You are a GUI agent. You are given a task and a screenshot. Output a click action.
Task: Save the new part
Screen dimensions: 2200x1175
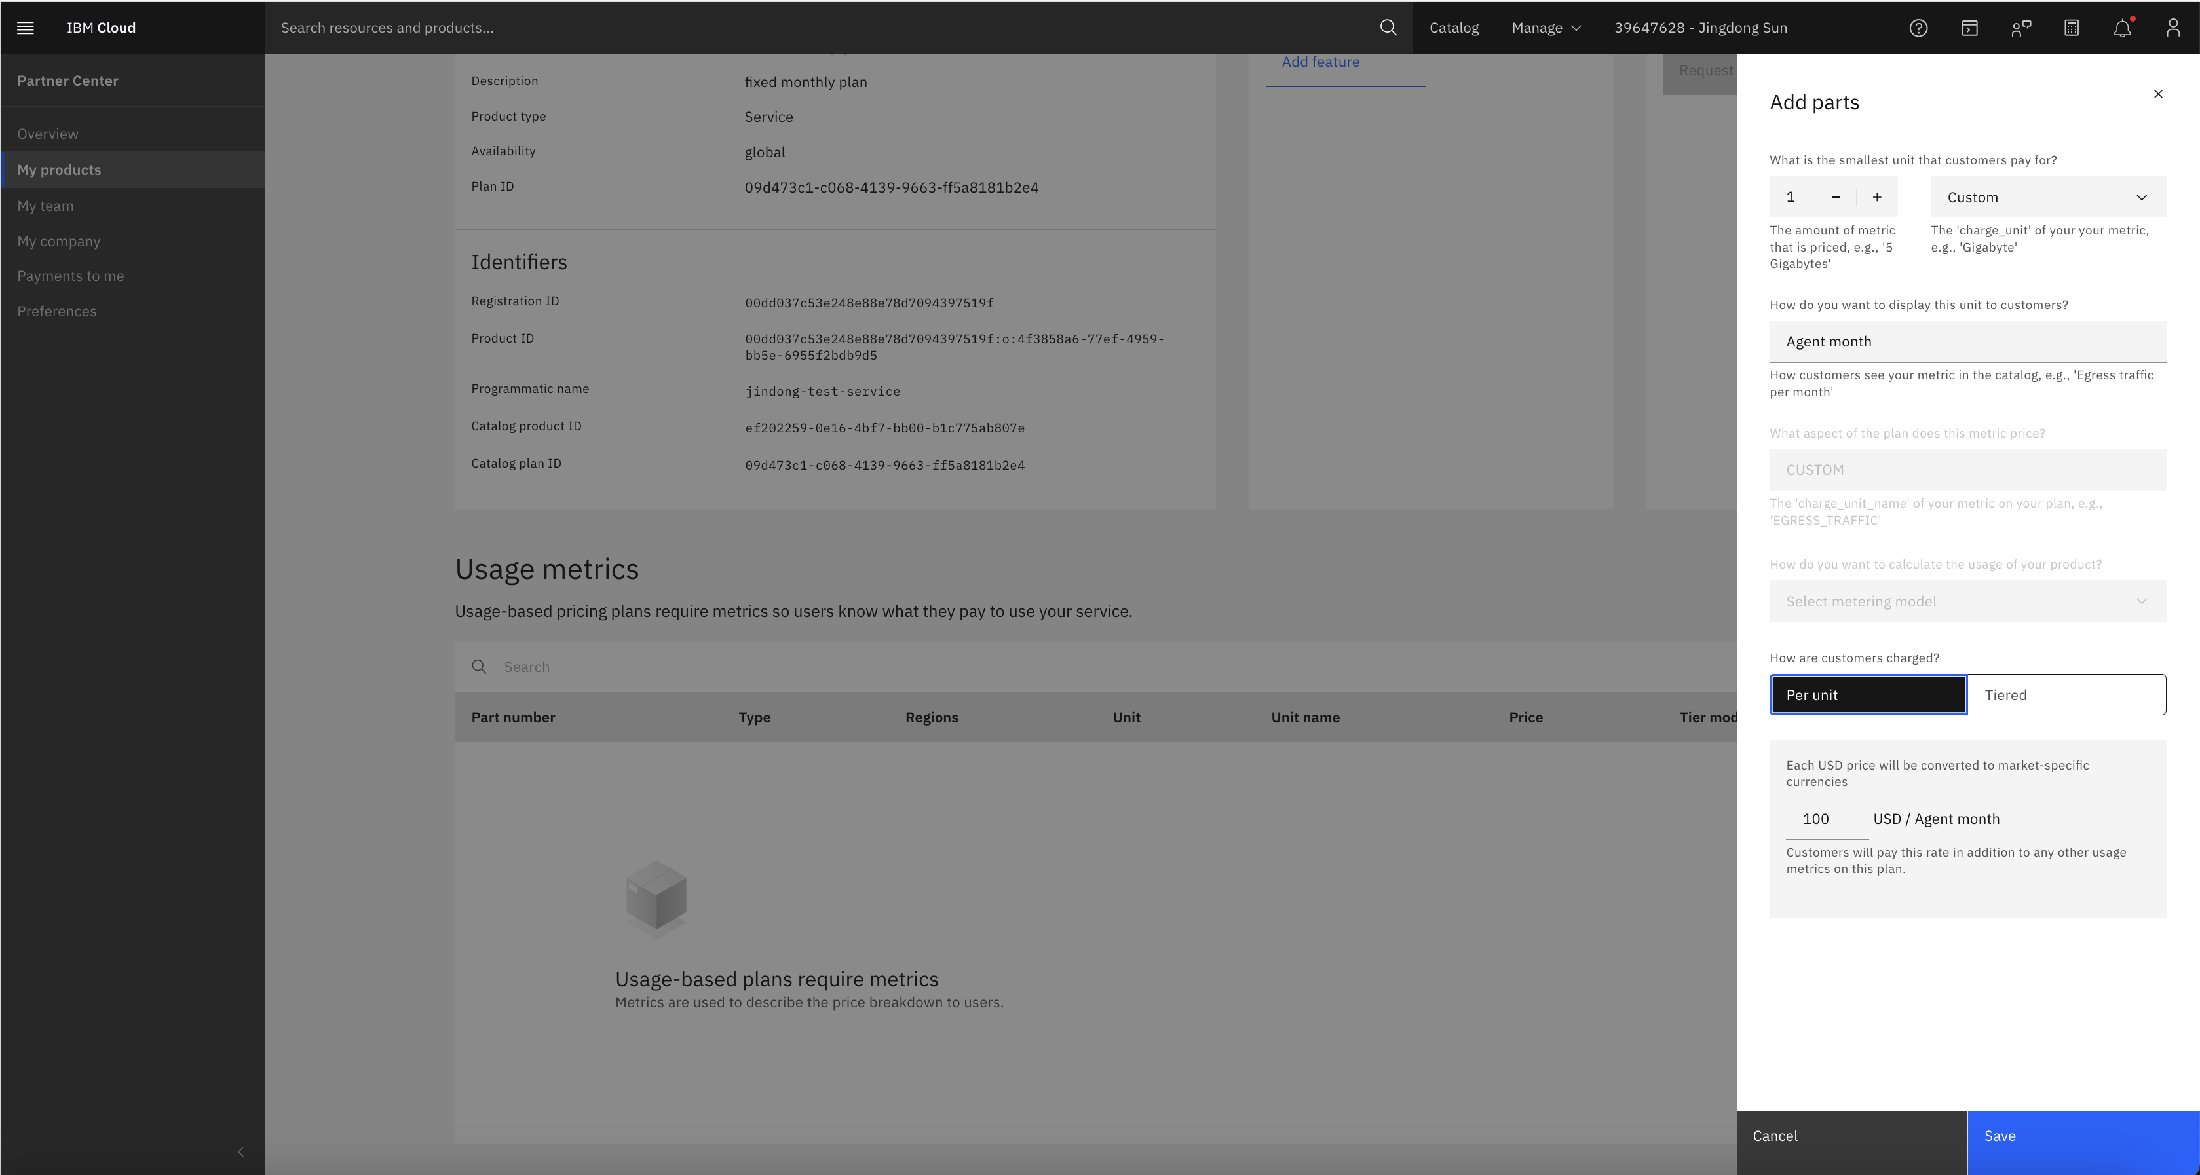point(2083,1136)
